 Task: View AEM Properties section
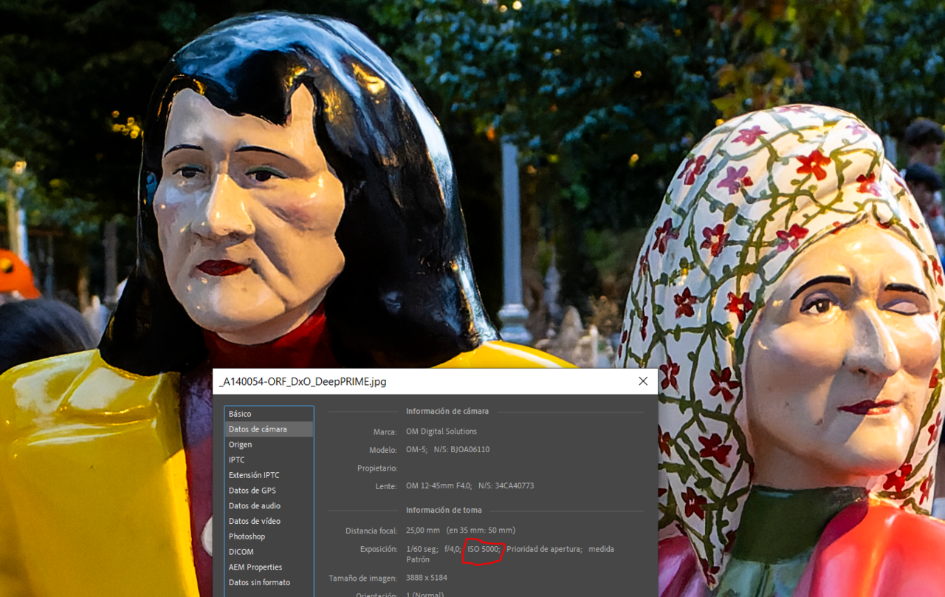[255, 567]
